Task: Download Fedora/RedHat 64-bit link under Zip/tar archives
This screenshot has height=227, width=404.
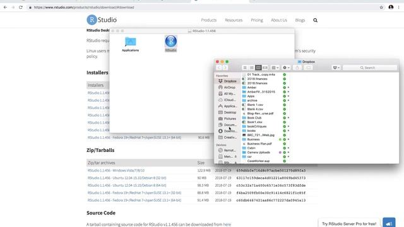Action: pyautogui.click(x=134, y=201)
